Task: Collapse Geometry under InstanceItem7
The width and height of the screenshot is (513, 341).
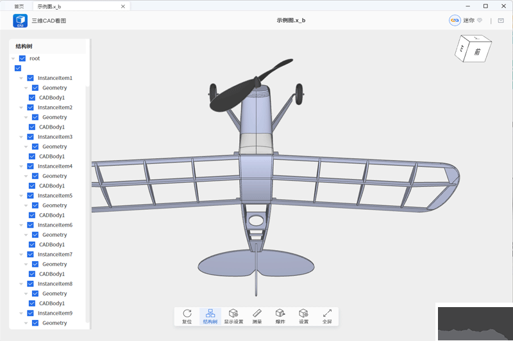Action: tap(26, 264)
